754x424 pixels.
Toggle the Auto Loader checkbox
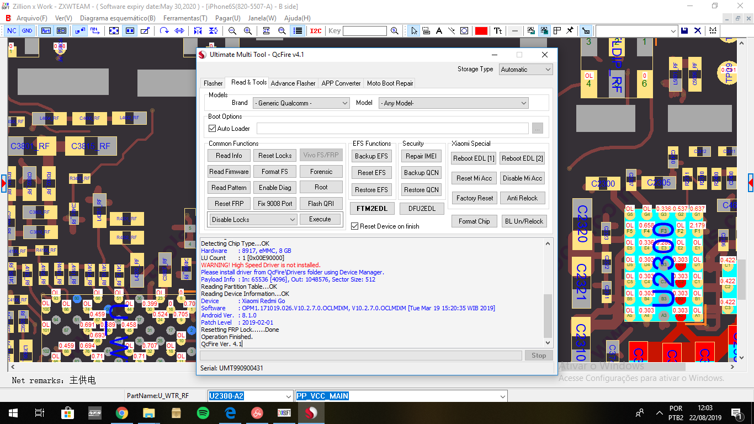point(213,129)
